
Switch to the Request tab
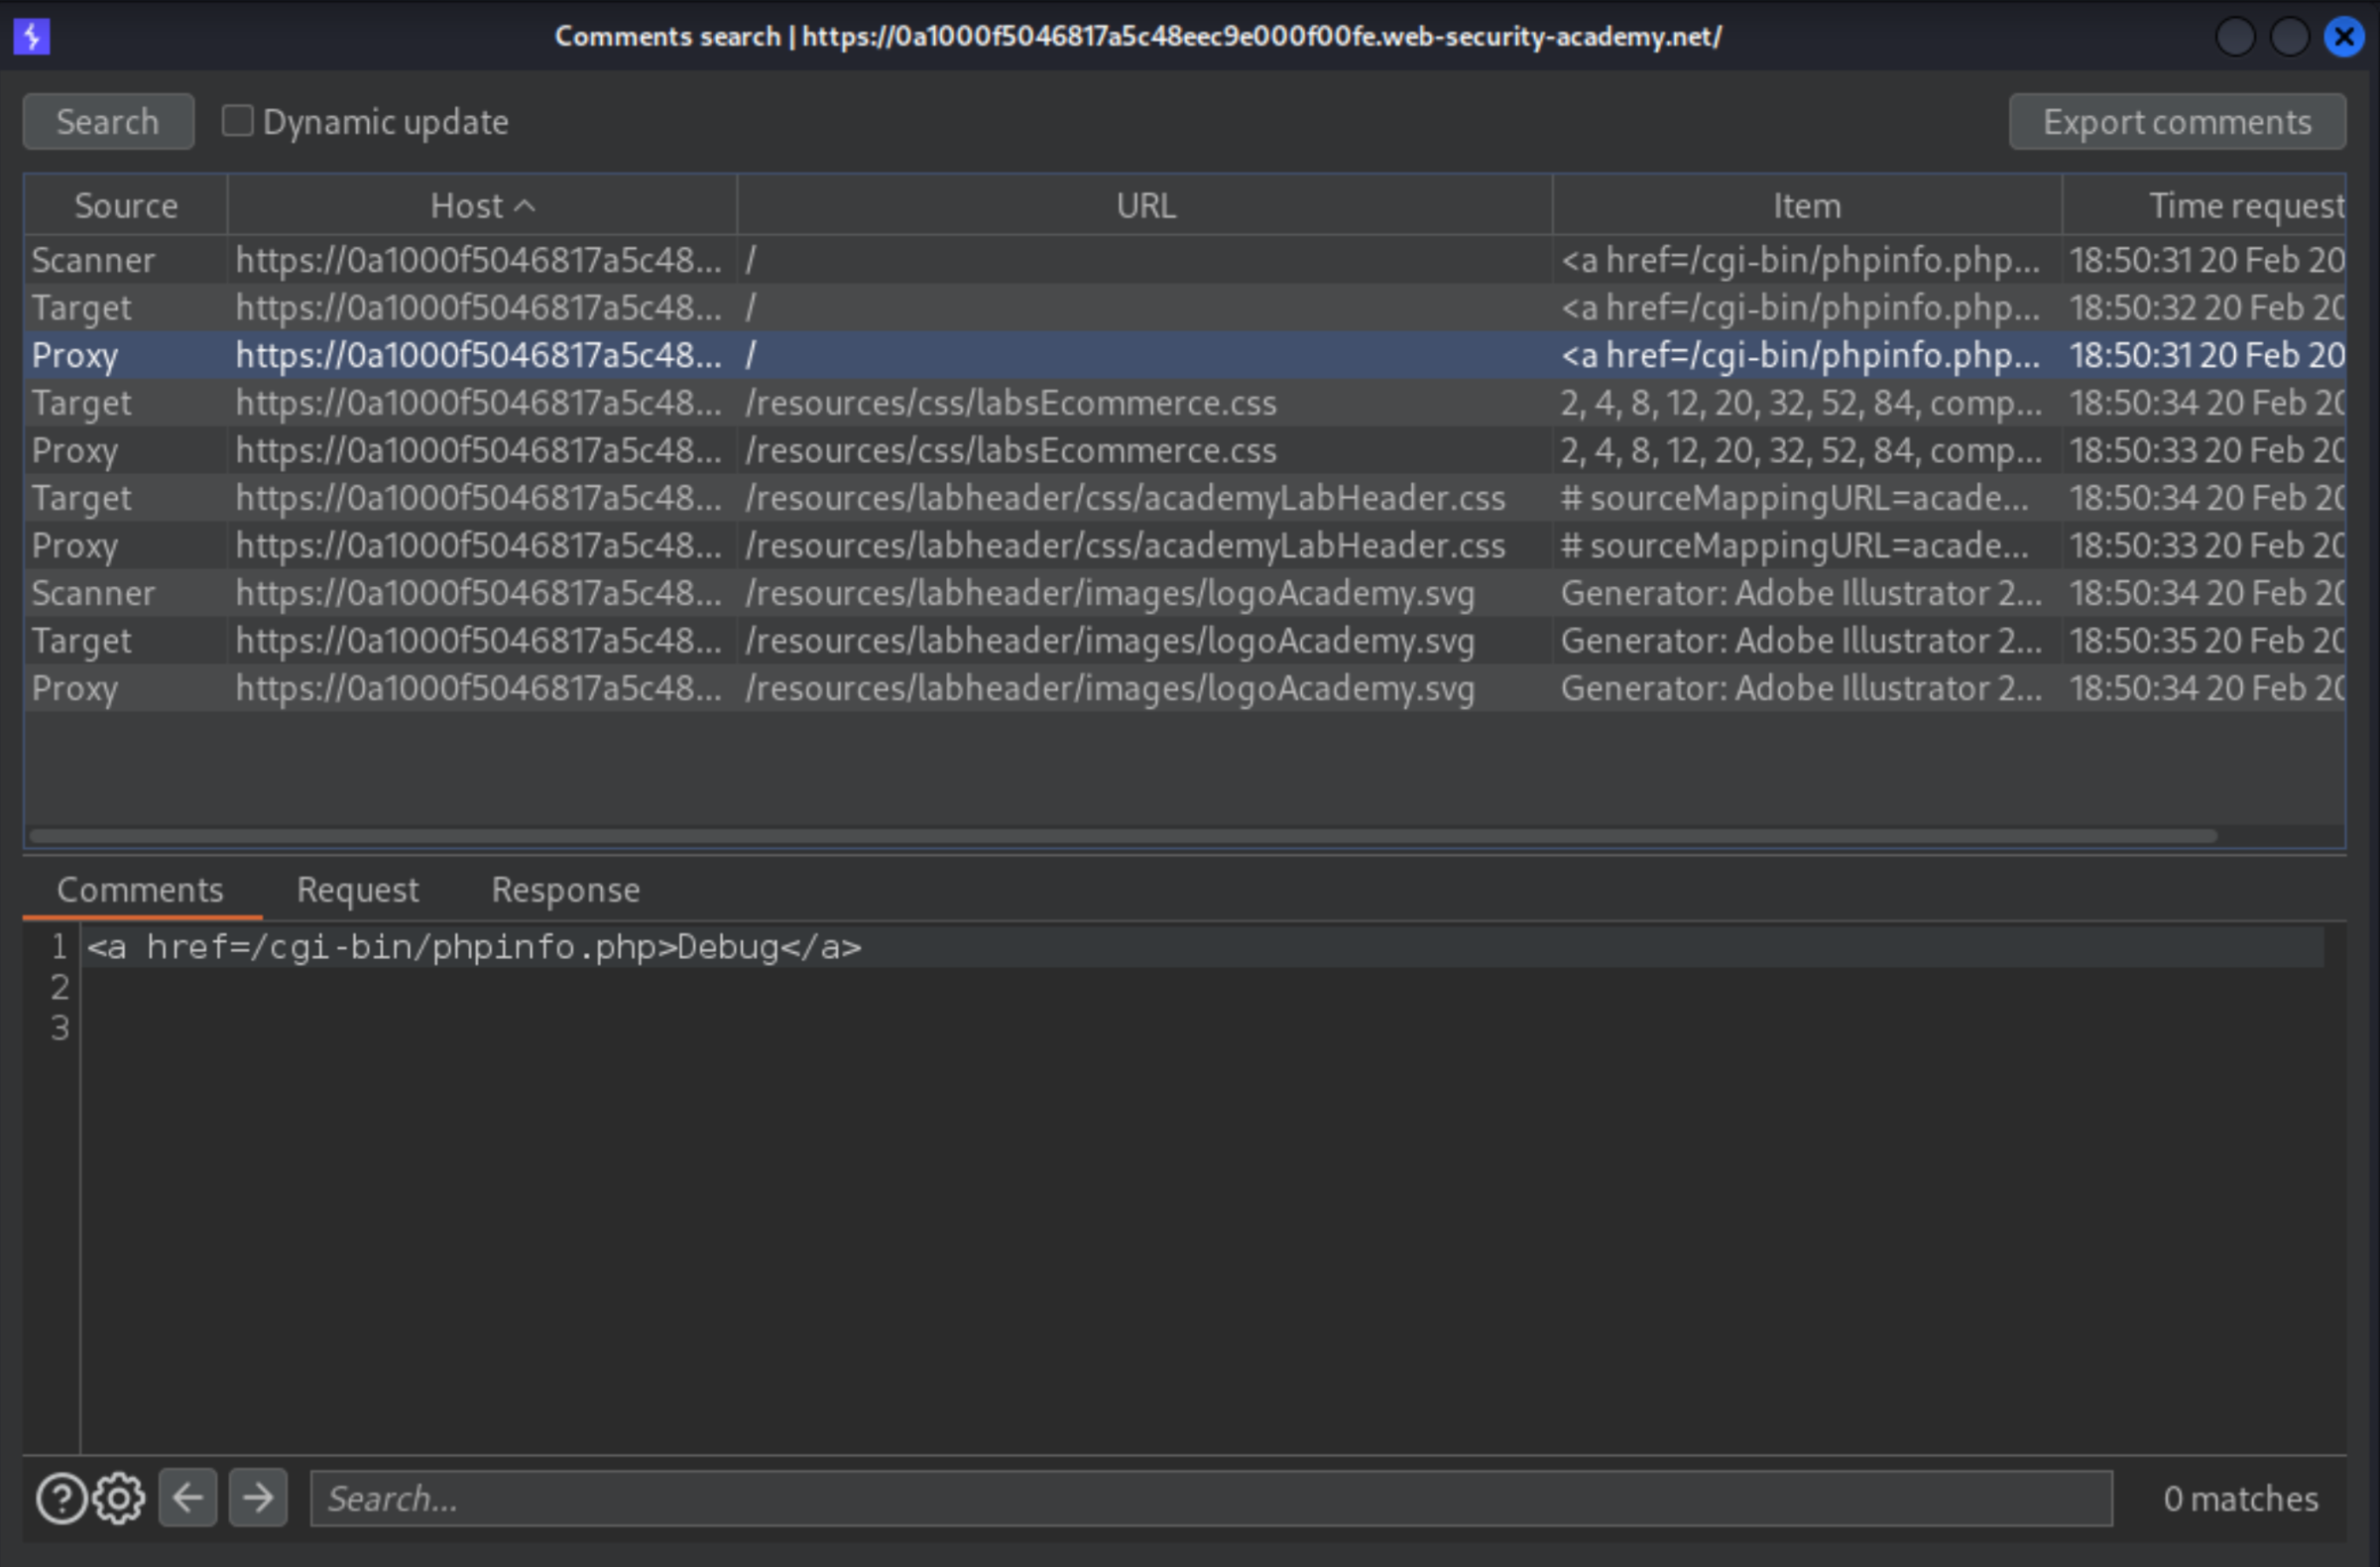pyautogui.click(x=357, y=891)
